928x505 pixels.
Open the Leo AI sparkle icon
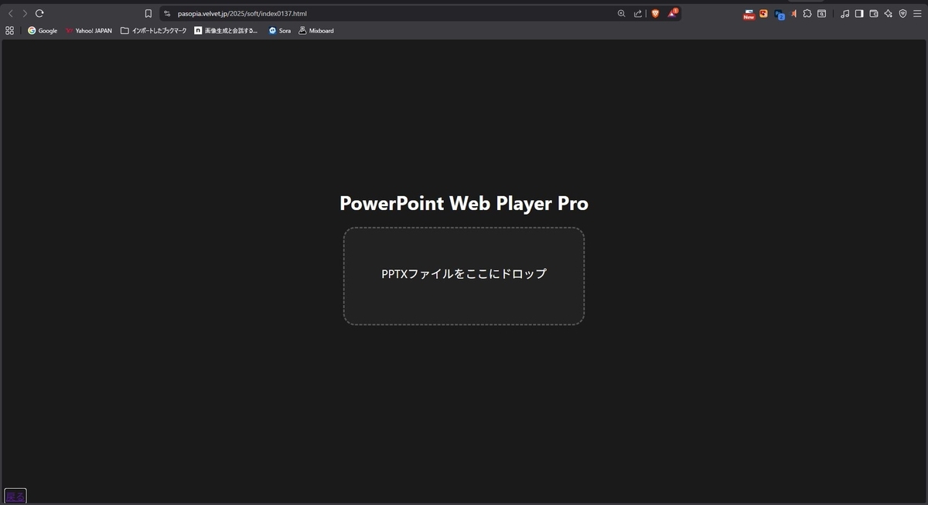889,13
